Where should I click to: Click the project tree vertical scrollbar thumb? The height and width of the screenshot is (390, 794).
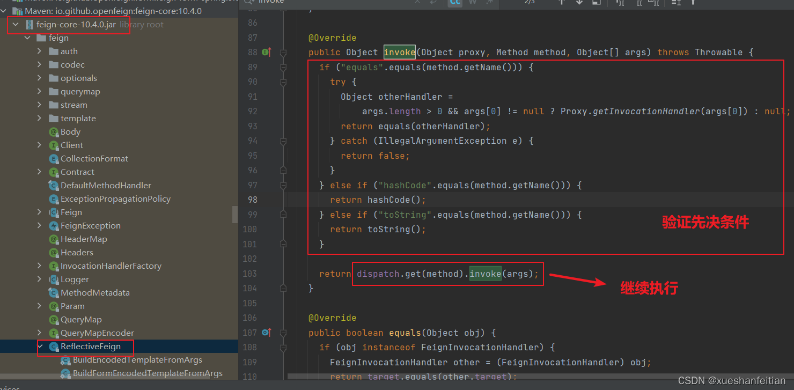pos(235,214)
